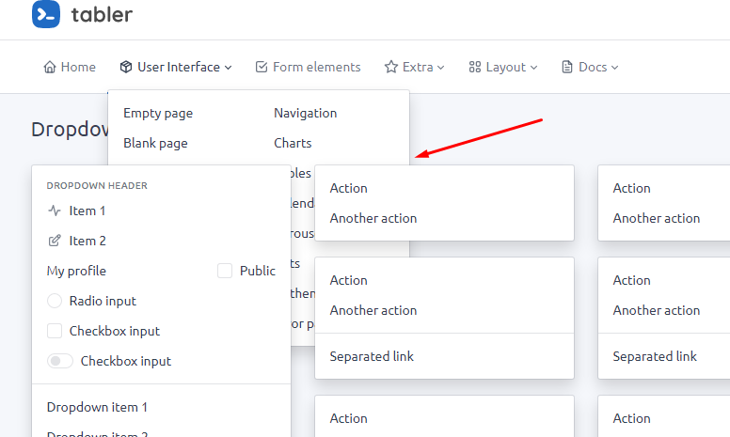Tick the square Checkbox input box
The image size is (730, 437).
click(55, 331)
